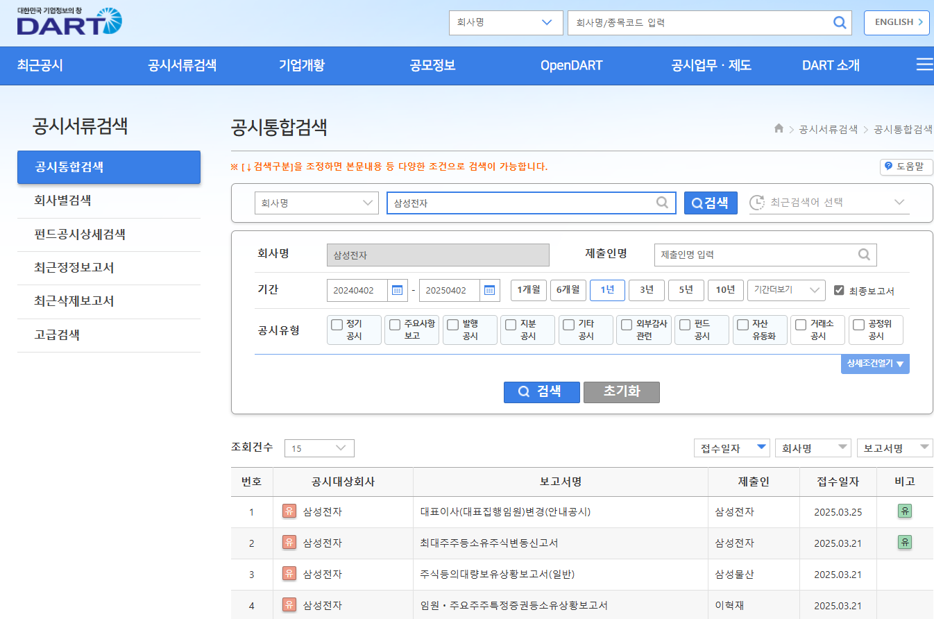The image size is (934, 619).
Task: Set period to 1개월
Action: pyautogui.click(x=529, y=290)
